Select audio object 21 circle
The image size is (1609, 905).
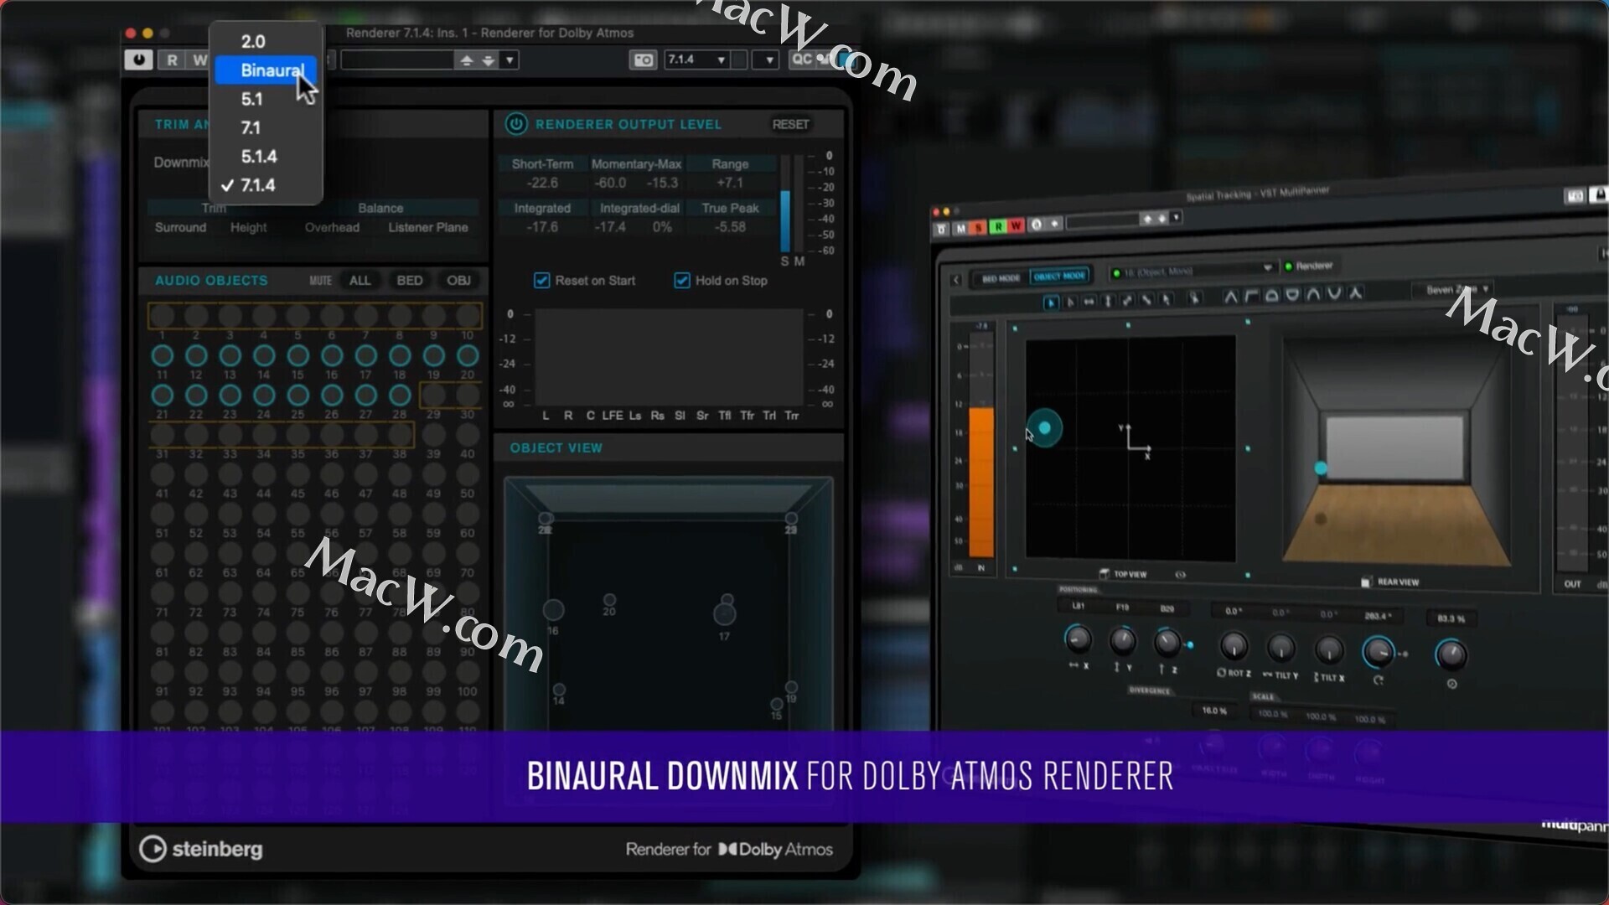(163, 395)
